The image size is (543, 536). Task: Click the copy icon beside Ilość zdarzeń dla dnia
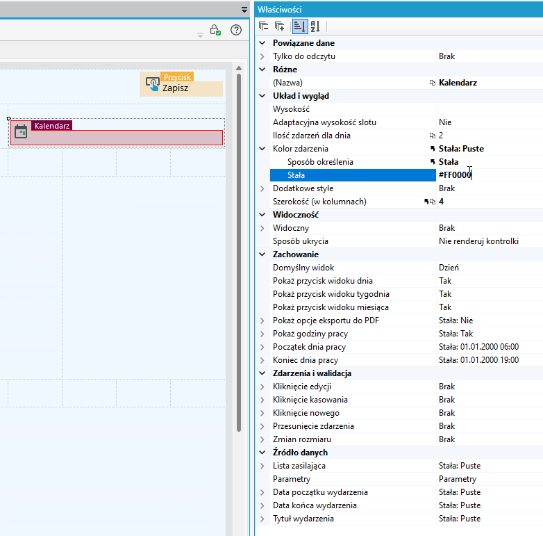(432, 136)
